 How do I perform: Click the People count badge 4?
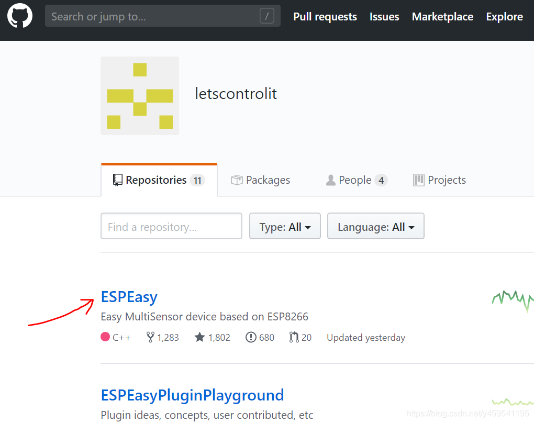tap(381, 180)
